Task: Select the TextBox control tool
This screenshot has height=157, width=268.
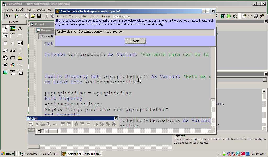Action: tap(5, 36)
